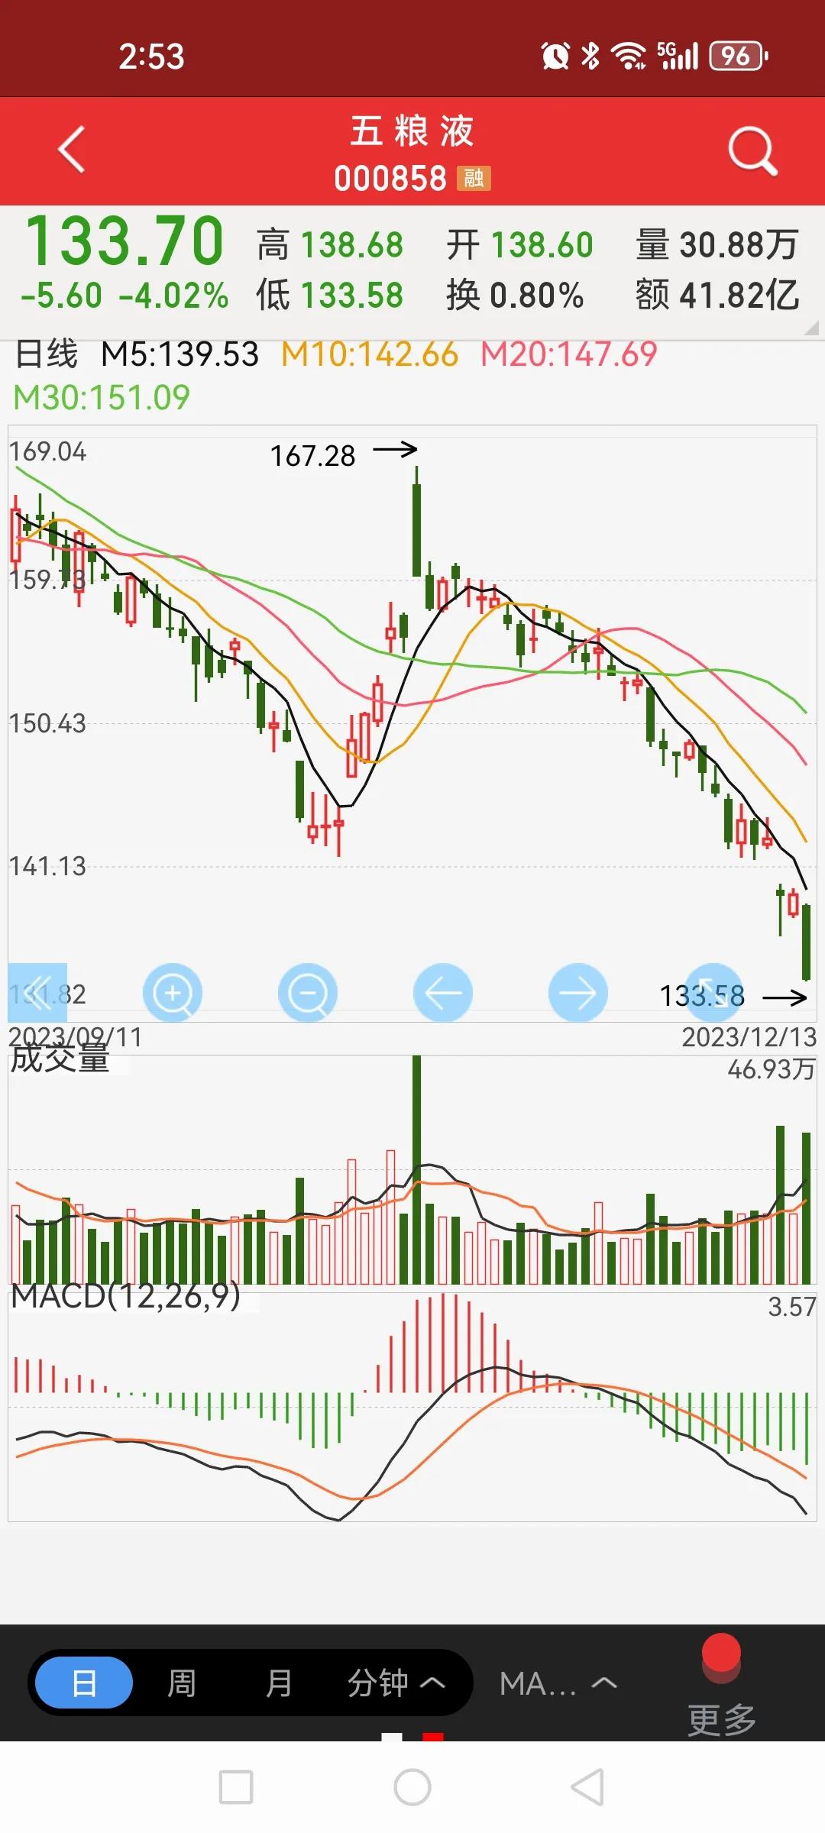This screenshot has width=825, height=1833.
Task: Tap battery indicator in status bar
Action: coord(739,56)
